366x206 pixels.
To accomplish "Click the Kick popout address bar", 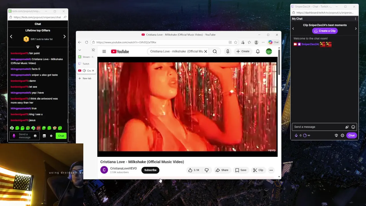I will 37,17.
